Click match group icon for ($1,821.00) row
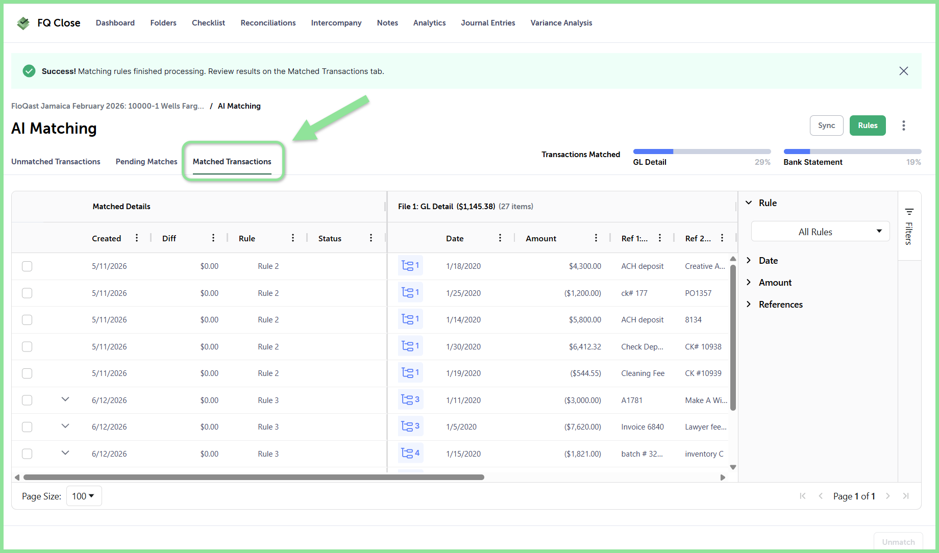Image resolution: width=939 pixels, height=553 pixels. pyautogui.click(x=410, y=453)
